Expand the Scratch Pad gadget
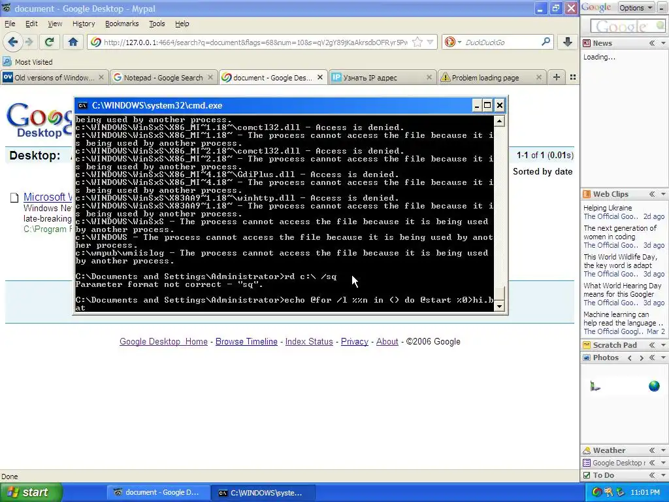Viewport: 669px width, 502px height. [x=652, y=345]
